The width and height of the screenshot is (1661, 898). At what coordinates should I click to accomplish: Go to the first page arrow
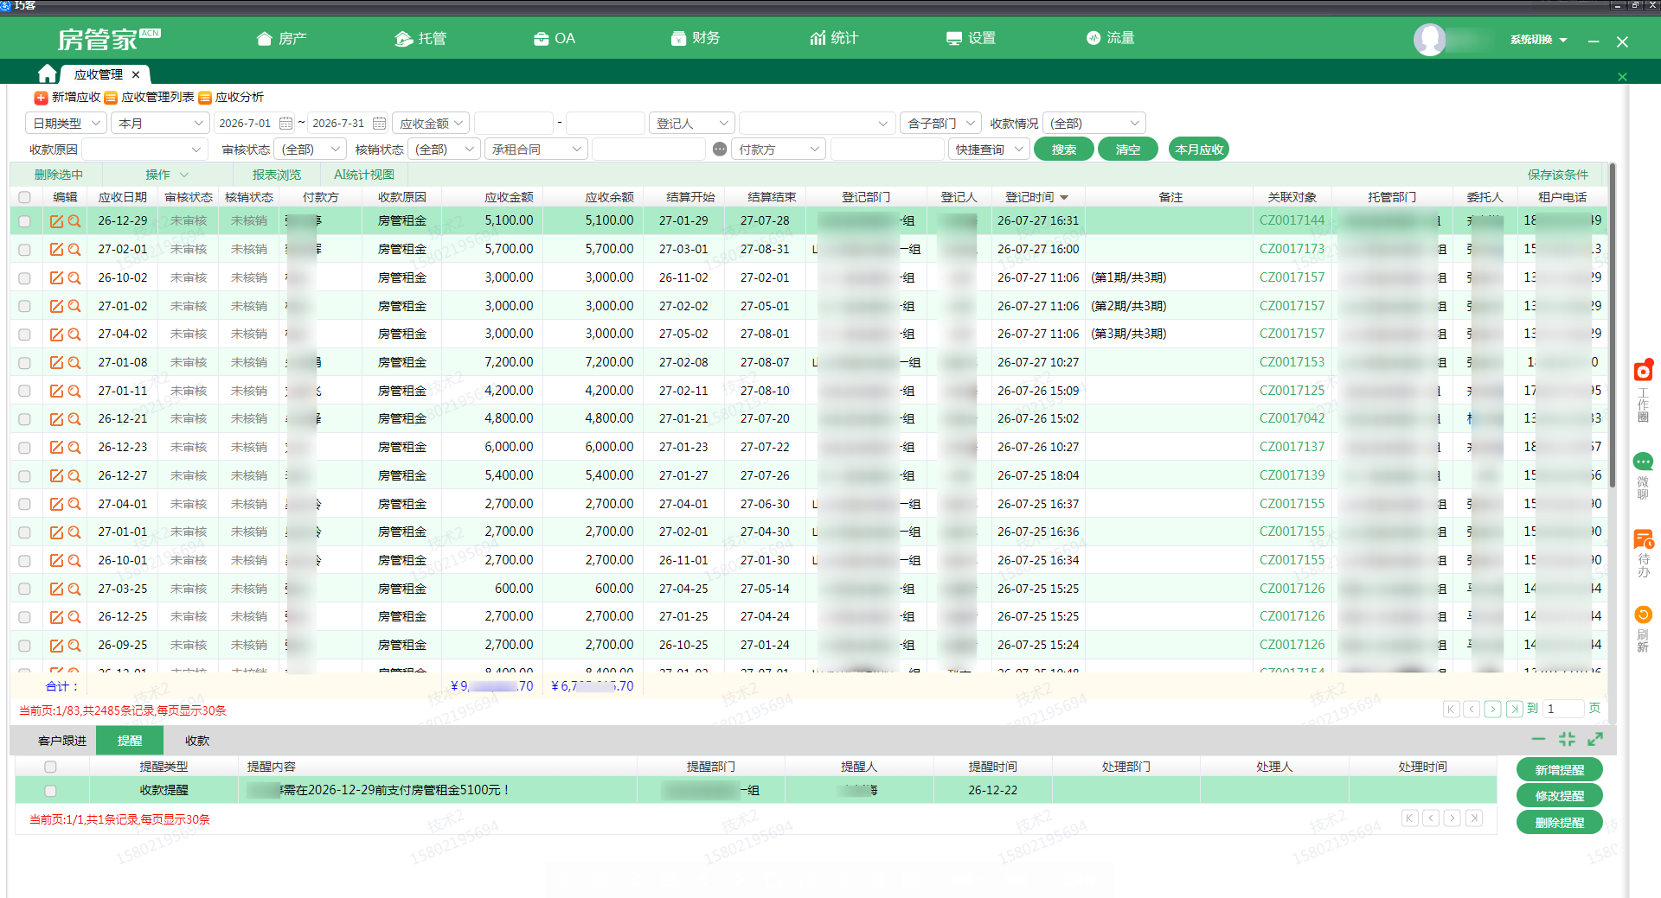(1452, 710)
